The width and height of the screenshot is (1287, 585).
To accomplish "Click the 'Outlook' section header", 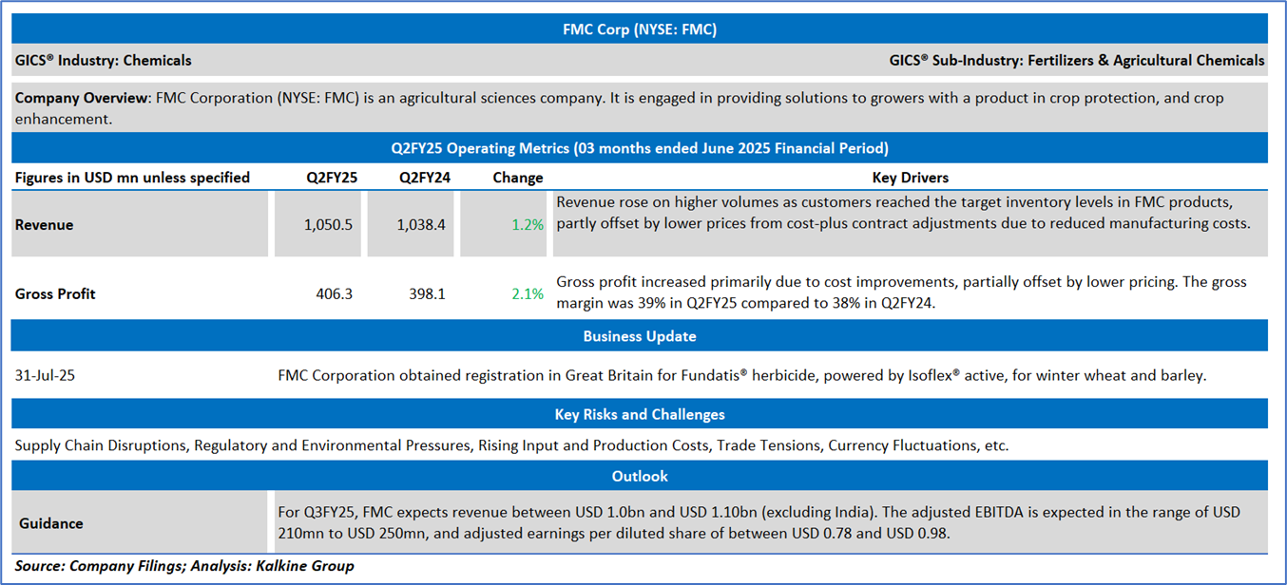I will 639,476.
